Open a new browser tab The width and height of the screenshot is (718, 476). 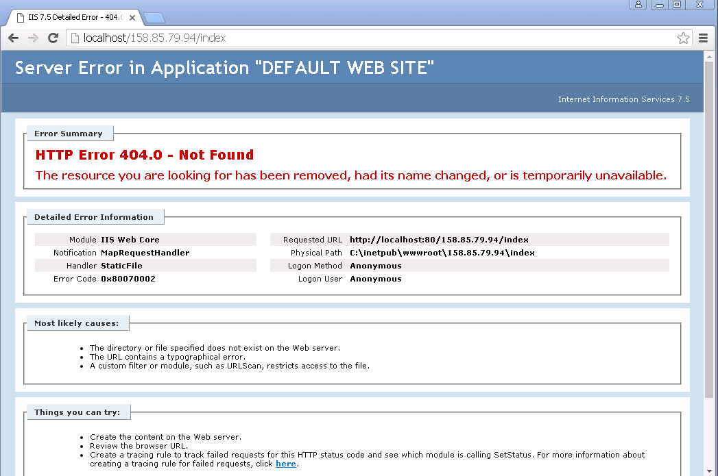coord(154,18)
